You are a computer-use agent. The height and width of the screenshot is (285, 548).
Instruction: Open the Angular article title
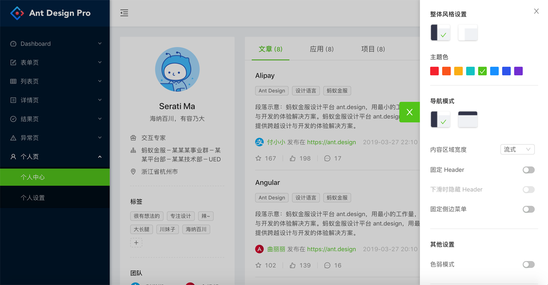click(268, 183)
